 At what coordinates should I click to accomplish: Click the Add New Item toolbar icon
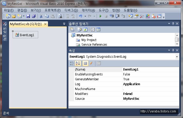click(x=20, y=16)
